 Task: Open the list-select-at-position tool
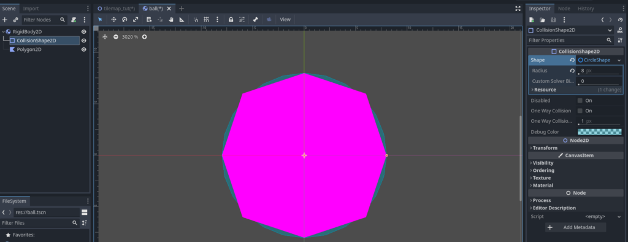149,19
